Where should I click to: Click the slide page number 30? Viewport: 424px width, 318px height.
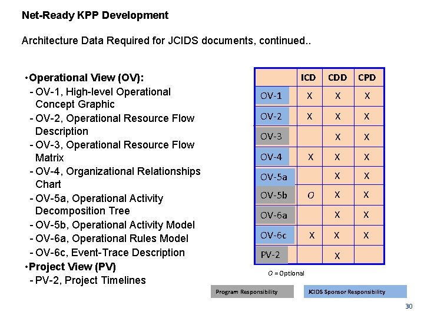tap(409, 306)
